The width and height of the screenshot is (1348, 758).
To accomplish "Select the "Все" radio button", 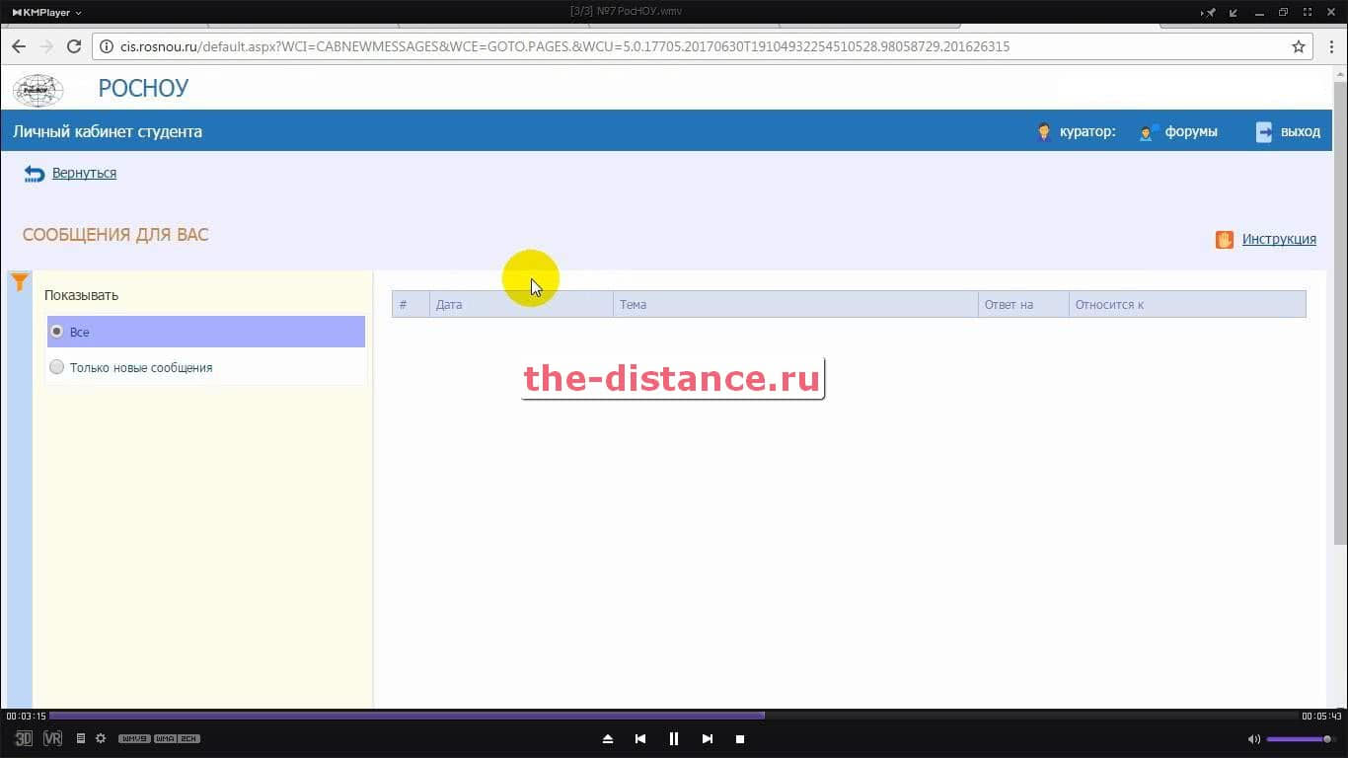I will (57, 332).
